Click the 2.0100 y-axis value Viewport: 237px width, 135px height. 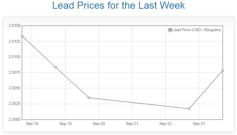tap(15, 57)
